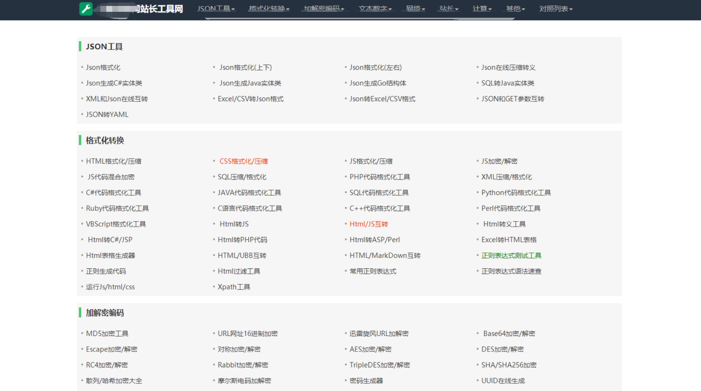Click the SQL转Java实体类 tool link
701x391 pixels.
[508, 83]
